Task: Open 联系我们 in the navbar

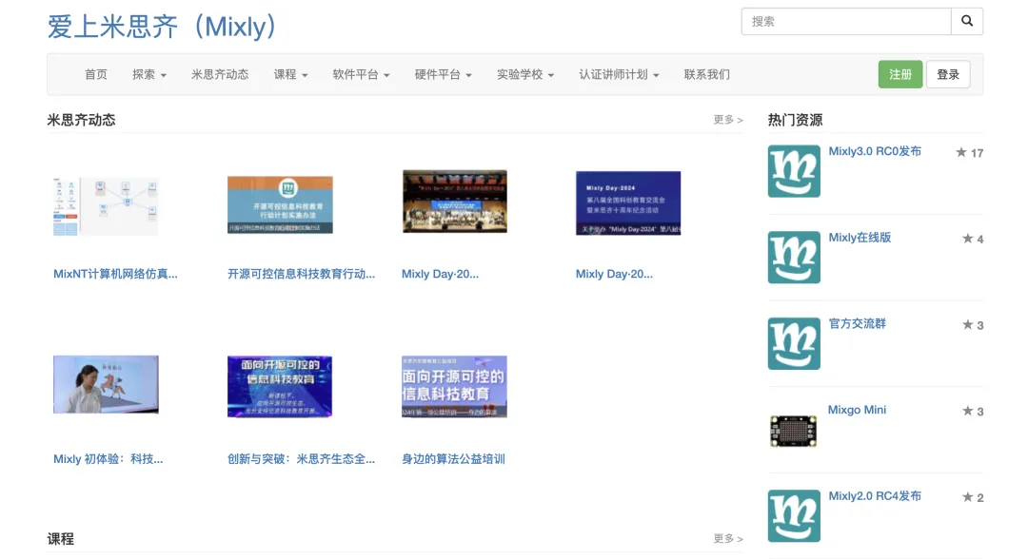Action: (x=706, y=74)
